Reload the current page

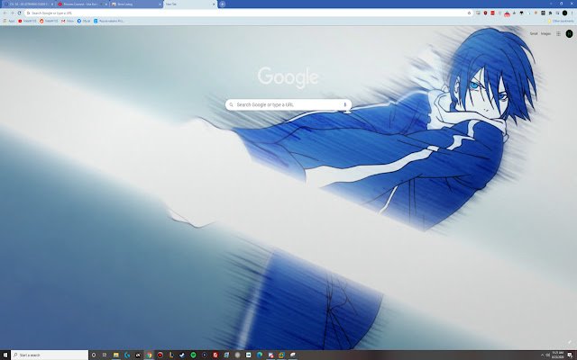(x=19, y=13)
